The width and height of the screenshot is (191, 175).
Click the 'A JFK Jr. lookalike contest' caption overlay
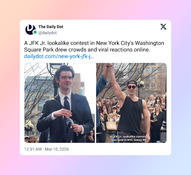pos(129,136)
